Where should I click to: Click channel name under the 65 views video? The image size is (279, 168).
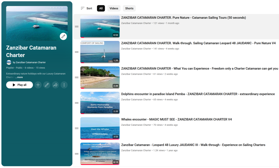tap(136, 100)
